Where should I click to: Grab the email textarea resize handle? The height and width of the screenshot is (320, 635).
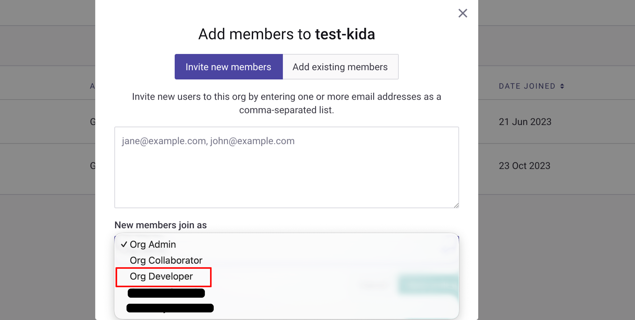[x=456, y=206]
